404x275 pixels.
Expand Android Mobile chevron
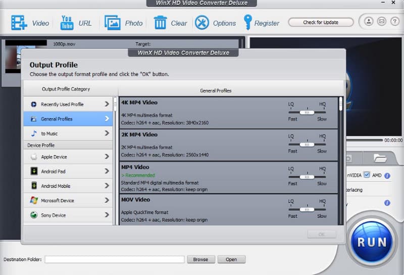[107, 186]
